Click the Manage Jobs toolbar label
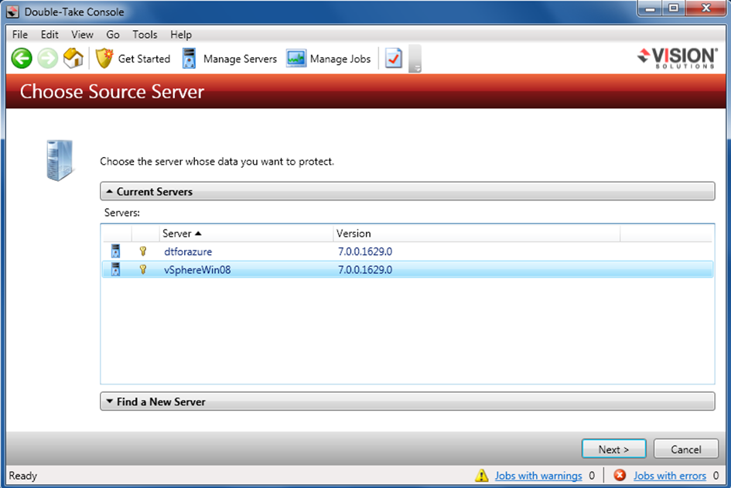This screenshot has width=731, height=488. [340, 59]
